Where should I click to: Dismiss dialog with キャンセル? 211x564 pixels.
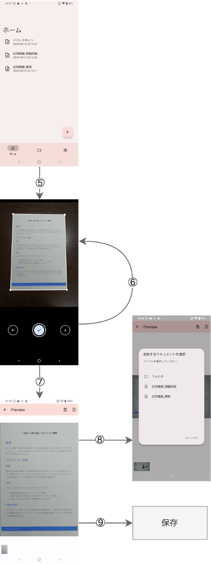pyautogui.click(x=191, y=438)
